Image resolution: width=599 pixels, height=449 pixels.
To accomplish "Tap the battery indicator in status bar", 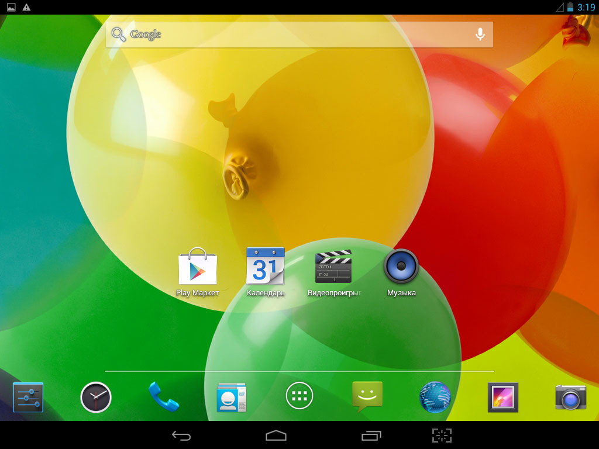I will [x=570, y=7].
